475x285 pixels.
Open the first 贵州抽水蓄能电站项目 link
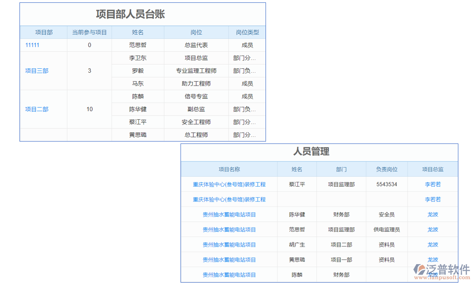pyautogui.click(x=228, y=214)
